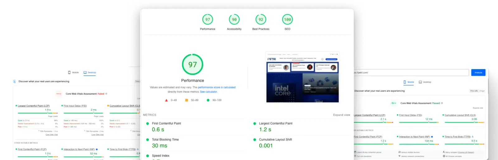Click the Speed Index metric label

click(x=161, y=156)
